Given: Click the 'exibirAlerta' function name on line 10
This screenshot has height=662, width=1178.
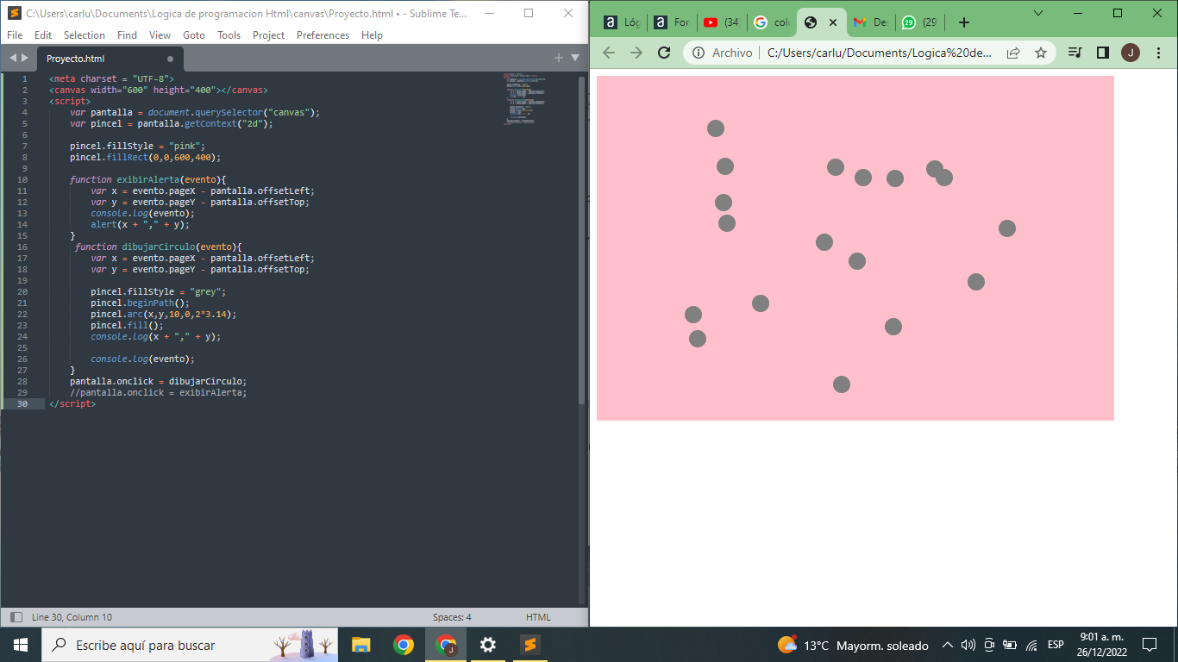Looking at the screenshot, I should (148, 179).
